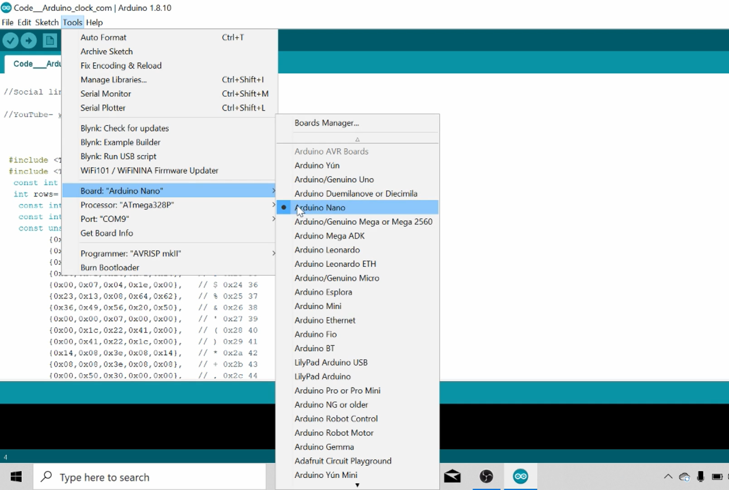The height and width of the screenshot is (490, 729).
Task: Click Get Board Info
Action: pyautogui.click(x=107, y=233)
